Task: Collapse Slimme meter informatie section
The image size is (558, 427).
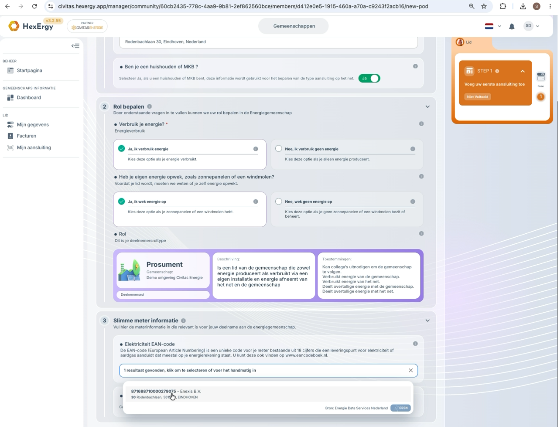Action: 427,321
